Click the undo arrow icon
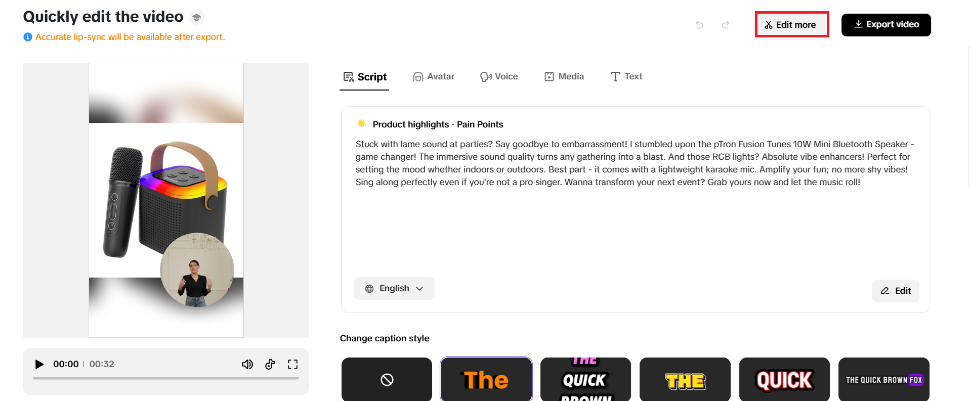The image size is (971, 401). [699, 25]
